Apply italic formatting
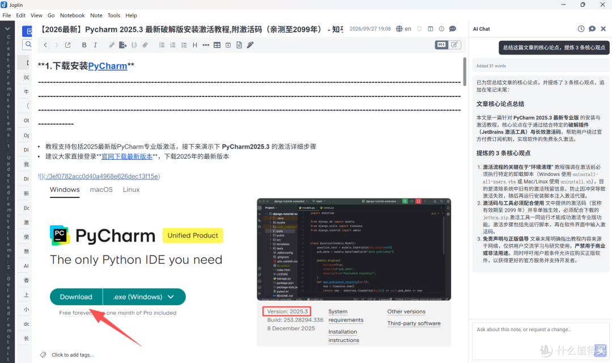This screenshot has width=612, height=363. [95, 45]
